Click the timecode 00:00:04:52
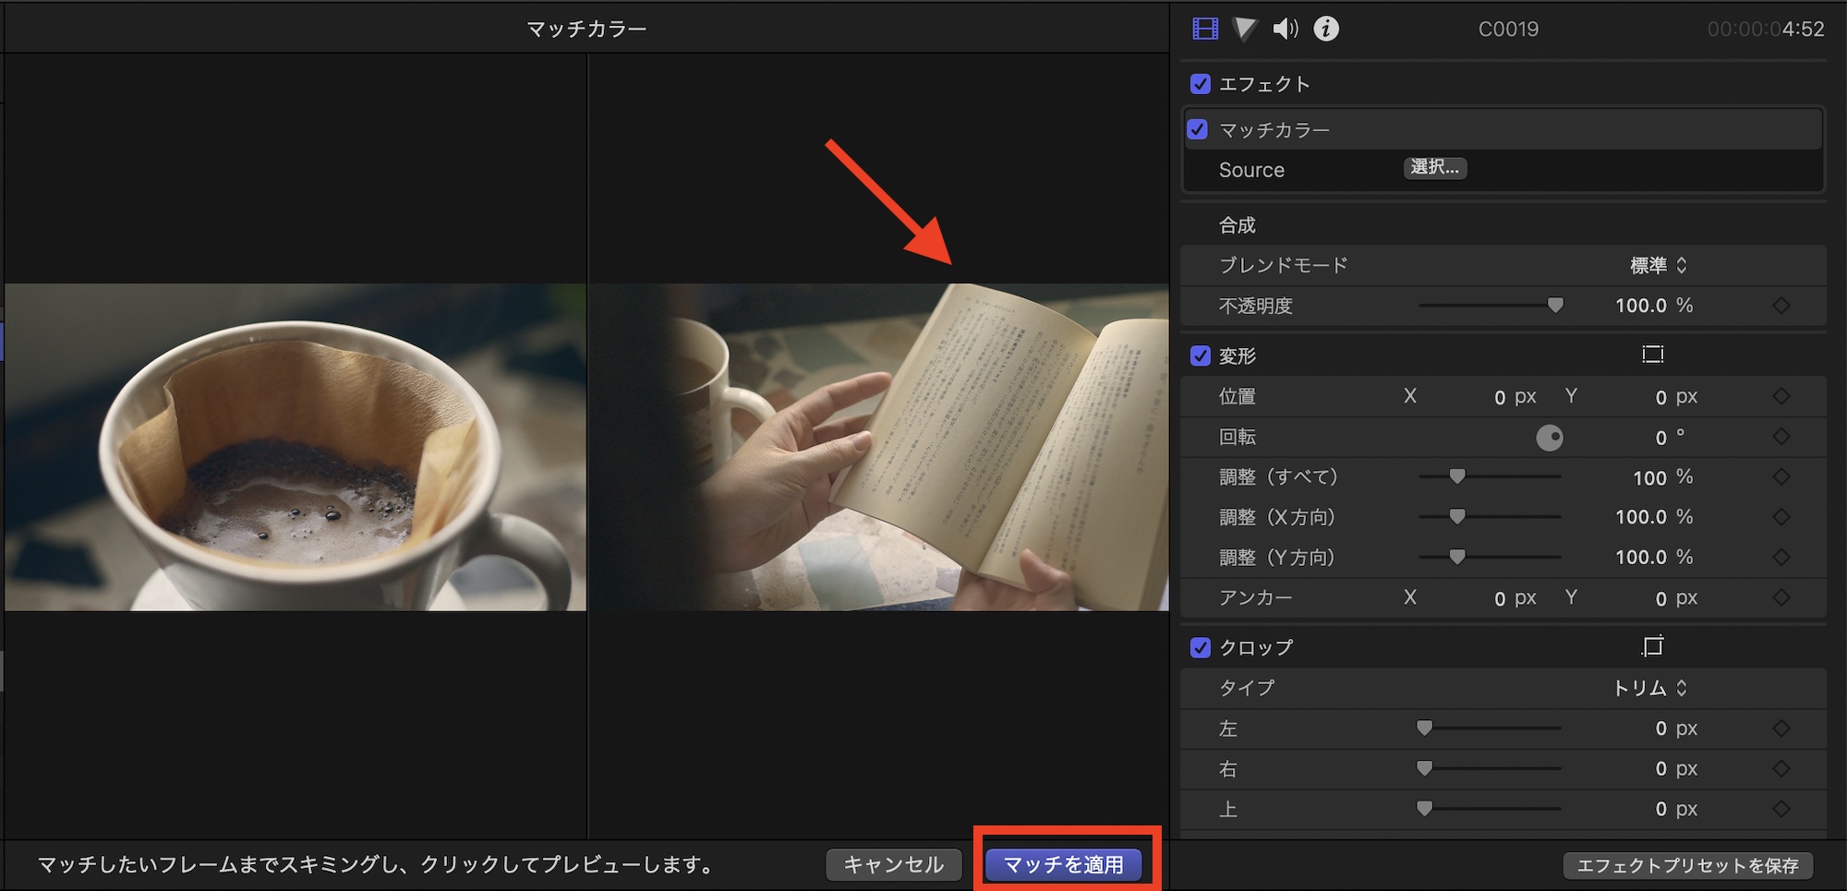1847x891 pixels. click(1766, 30)
